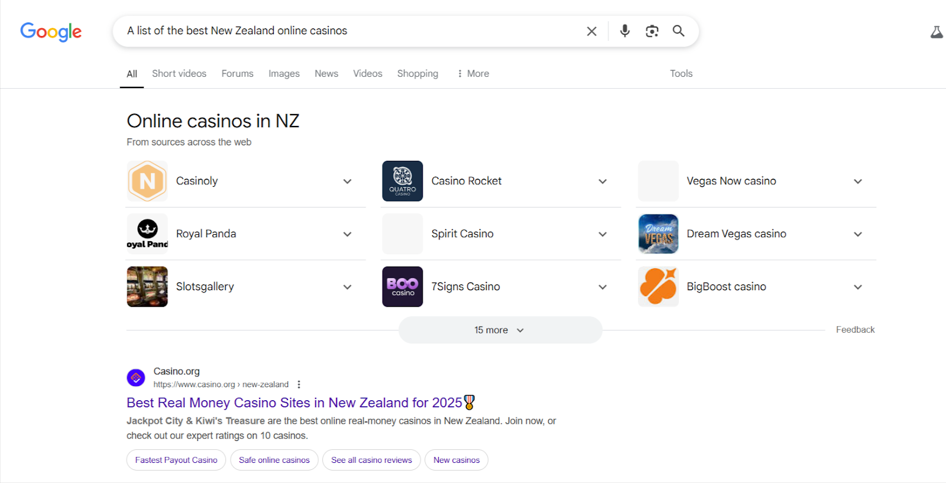Open the three-dot menu beside casino.org URL

pos(299,384)
